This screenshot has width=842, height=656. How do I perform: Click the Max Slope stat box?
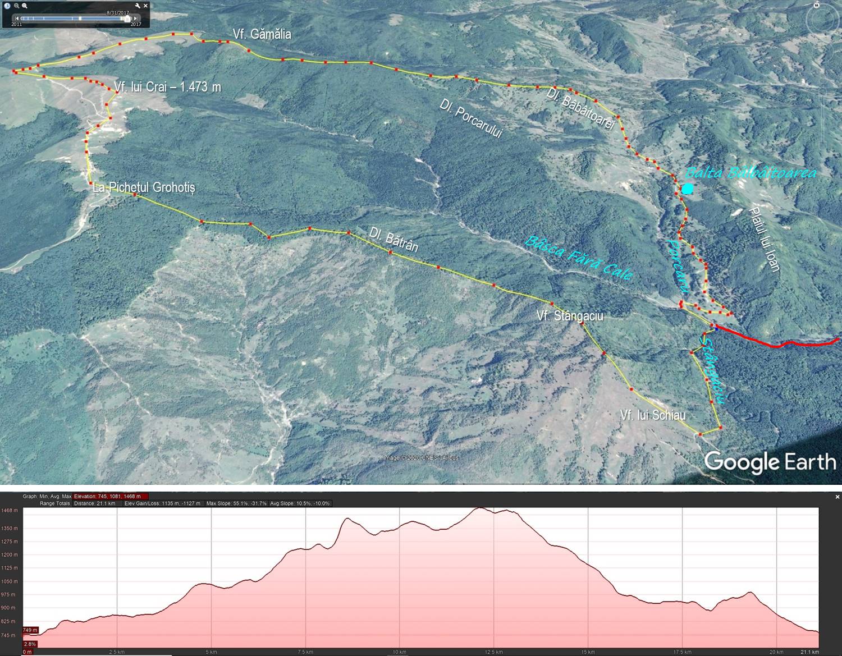click(x=236, y=503)
